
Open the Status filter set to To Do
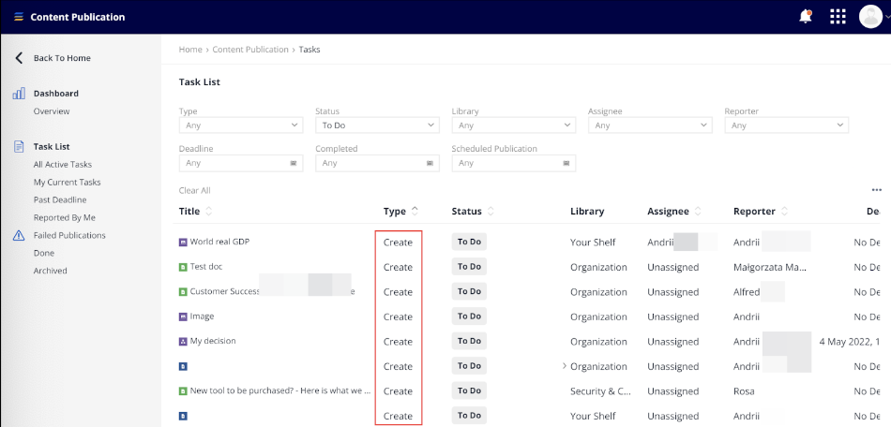click(377, 125)
